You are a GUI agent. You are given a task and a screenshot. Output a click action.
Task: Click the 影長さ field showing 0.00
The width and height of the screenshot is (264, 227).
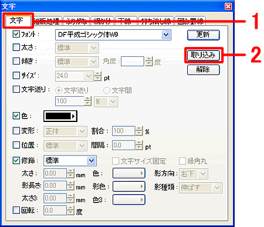coord(55,185)
